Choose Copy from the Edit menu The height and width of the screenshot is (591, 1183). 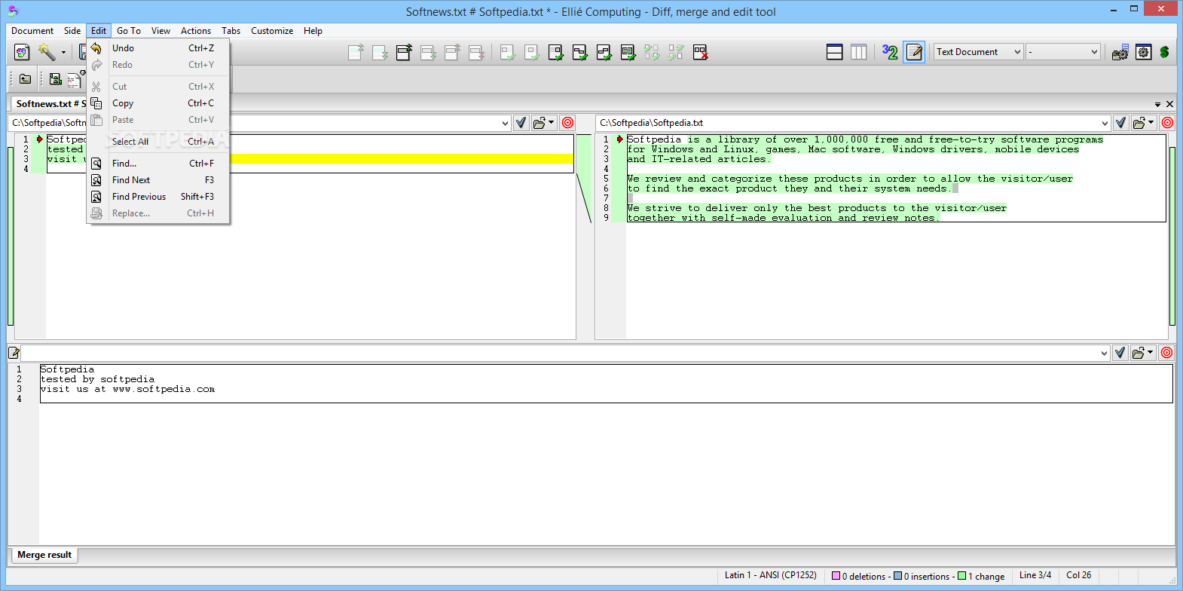[x=158, y=103]
